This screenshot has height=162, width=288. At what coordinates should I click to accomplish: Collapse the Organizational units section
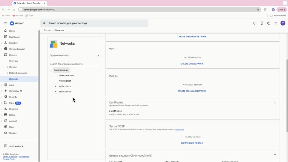(98, 56)
